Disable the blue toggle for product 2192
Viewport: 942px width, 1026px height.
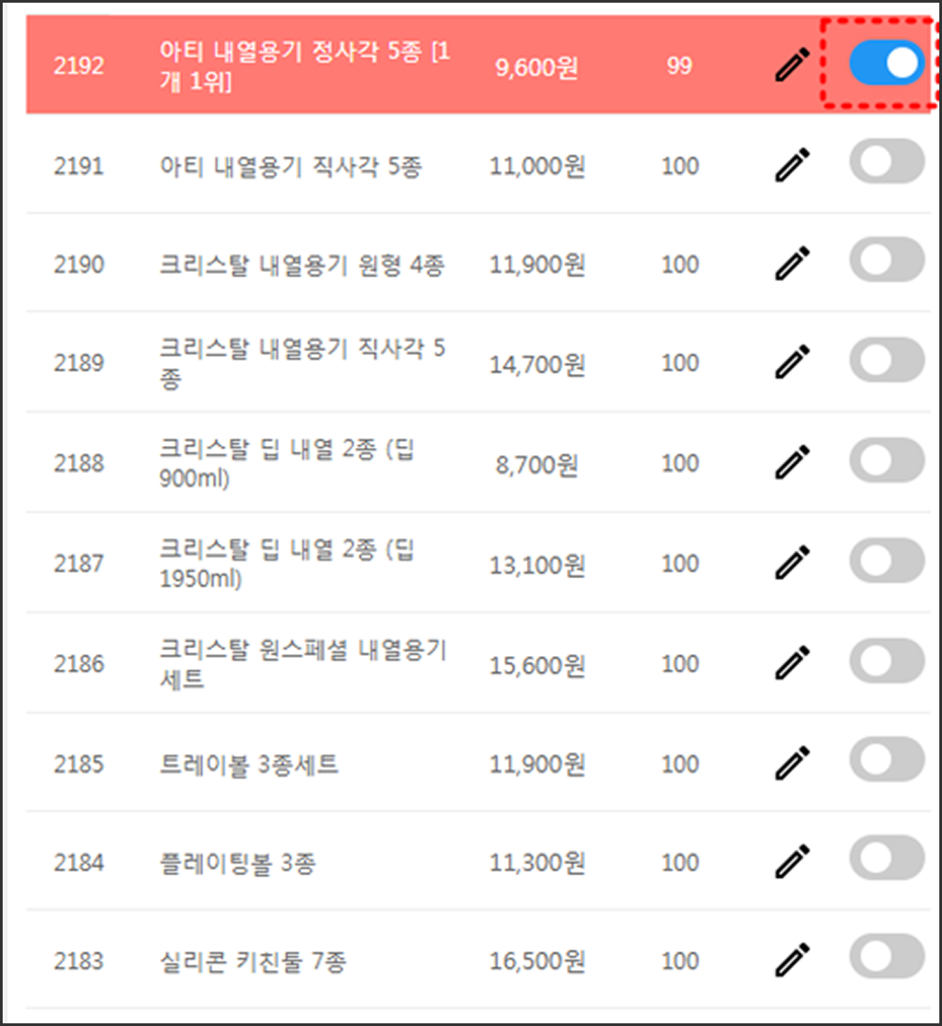click(x=886, y=65)
